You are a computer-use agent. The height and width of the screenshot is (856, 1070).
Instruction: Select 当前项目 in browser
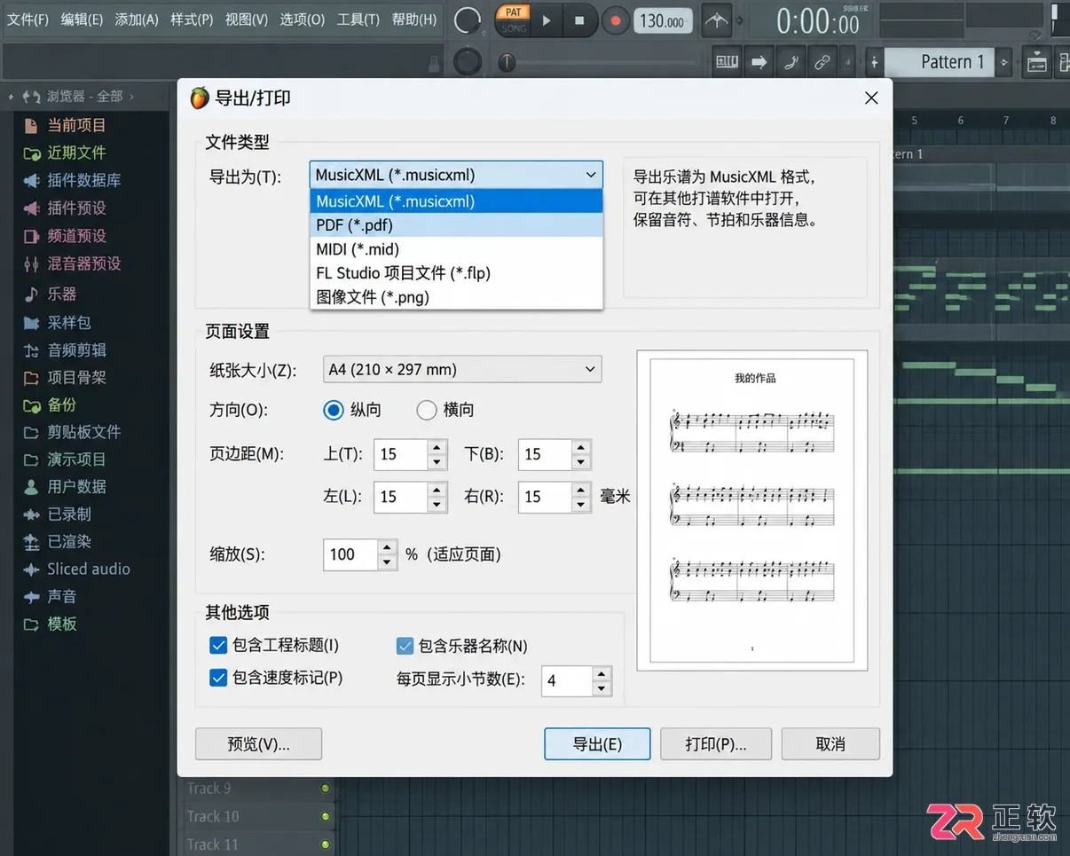tap(76, 125)
